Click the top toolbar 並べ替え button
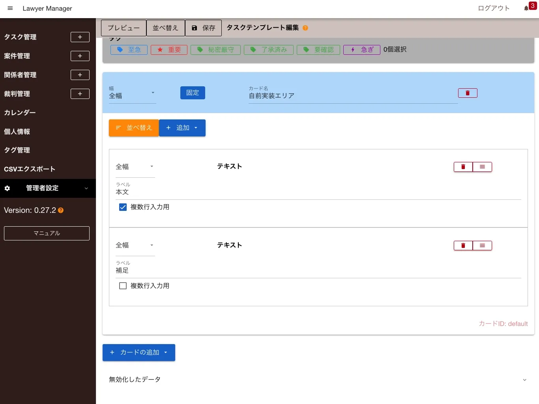The width and height of the screenshot is (539, 404). tap(166, 28)
